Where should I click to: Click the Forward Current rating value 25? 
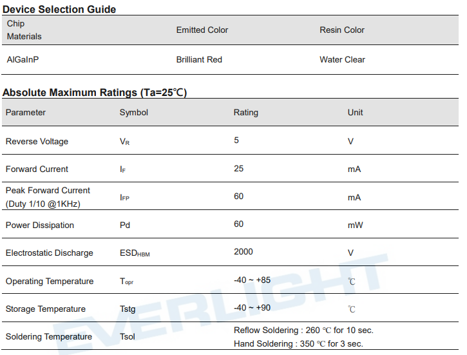click(238, 169)
